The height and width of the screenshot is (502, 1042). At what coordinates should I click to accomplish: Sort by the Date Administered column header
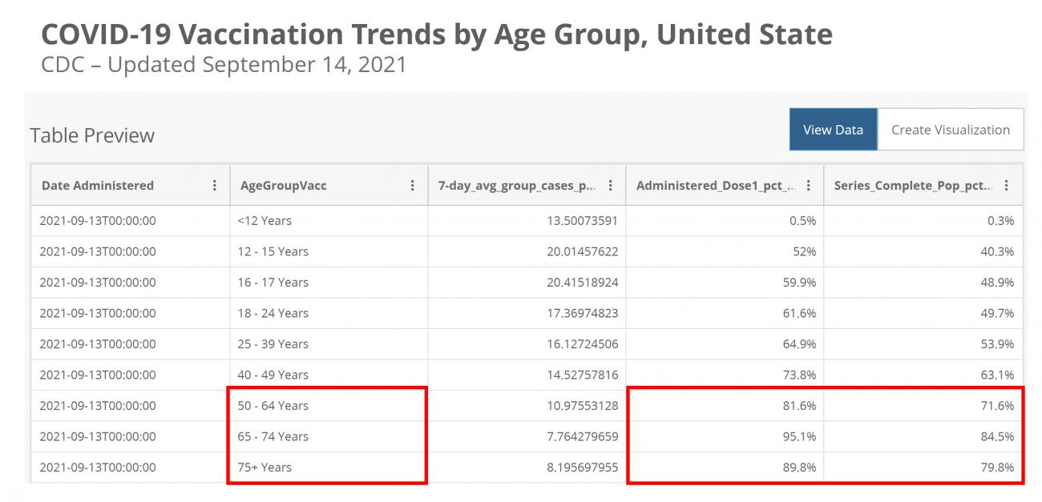tap(96, 185)
